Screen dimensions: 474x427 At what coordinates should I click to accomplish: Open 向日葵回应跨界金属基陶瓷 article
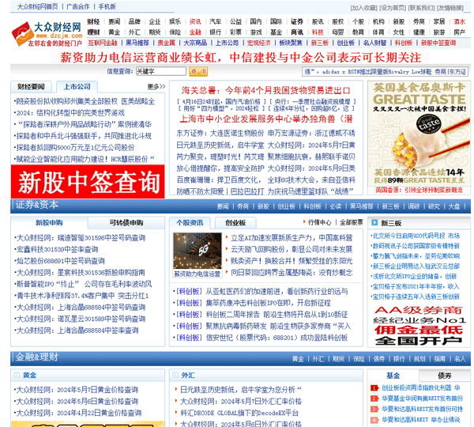point(292,273)
